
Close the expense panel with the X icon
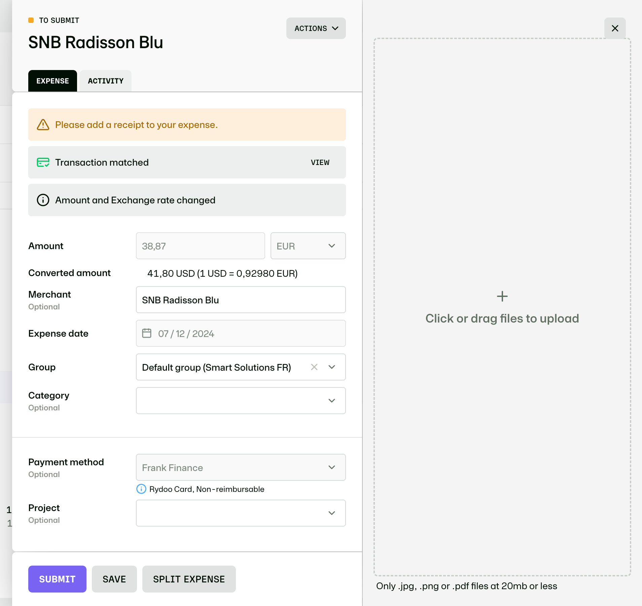(615, 28)
